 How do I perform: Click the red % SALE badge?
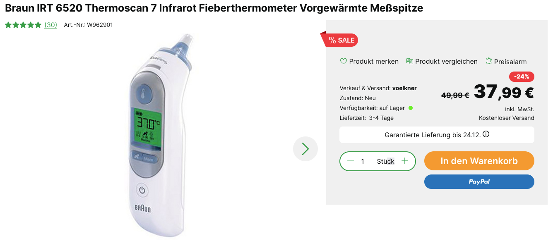340,40
